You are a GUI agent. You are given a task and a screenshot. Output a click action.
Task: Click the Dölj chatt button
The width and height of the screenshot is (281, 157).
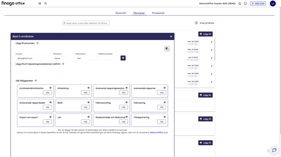[x=258, y=3]
